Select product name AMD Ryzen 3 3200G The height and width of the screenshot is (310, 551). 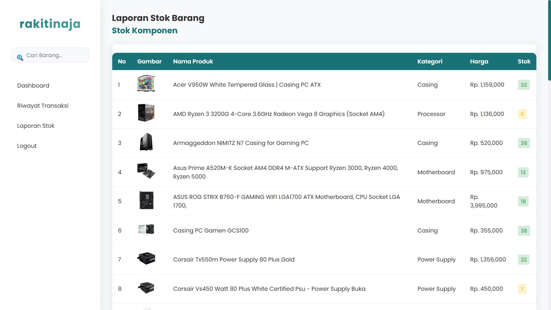pos(279,114)
